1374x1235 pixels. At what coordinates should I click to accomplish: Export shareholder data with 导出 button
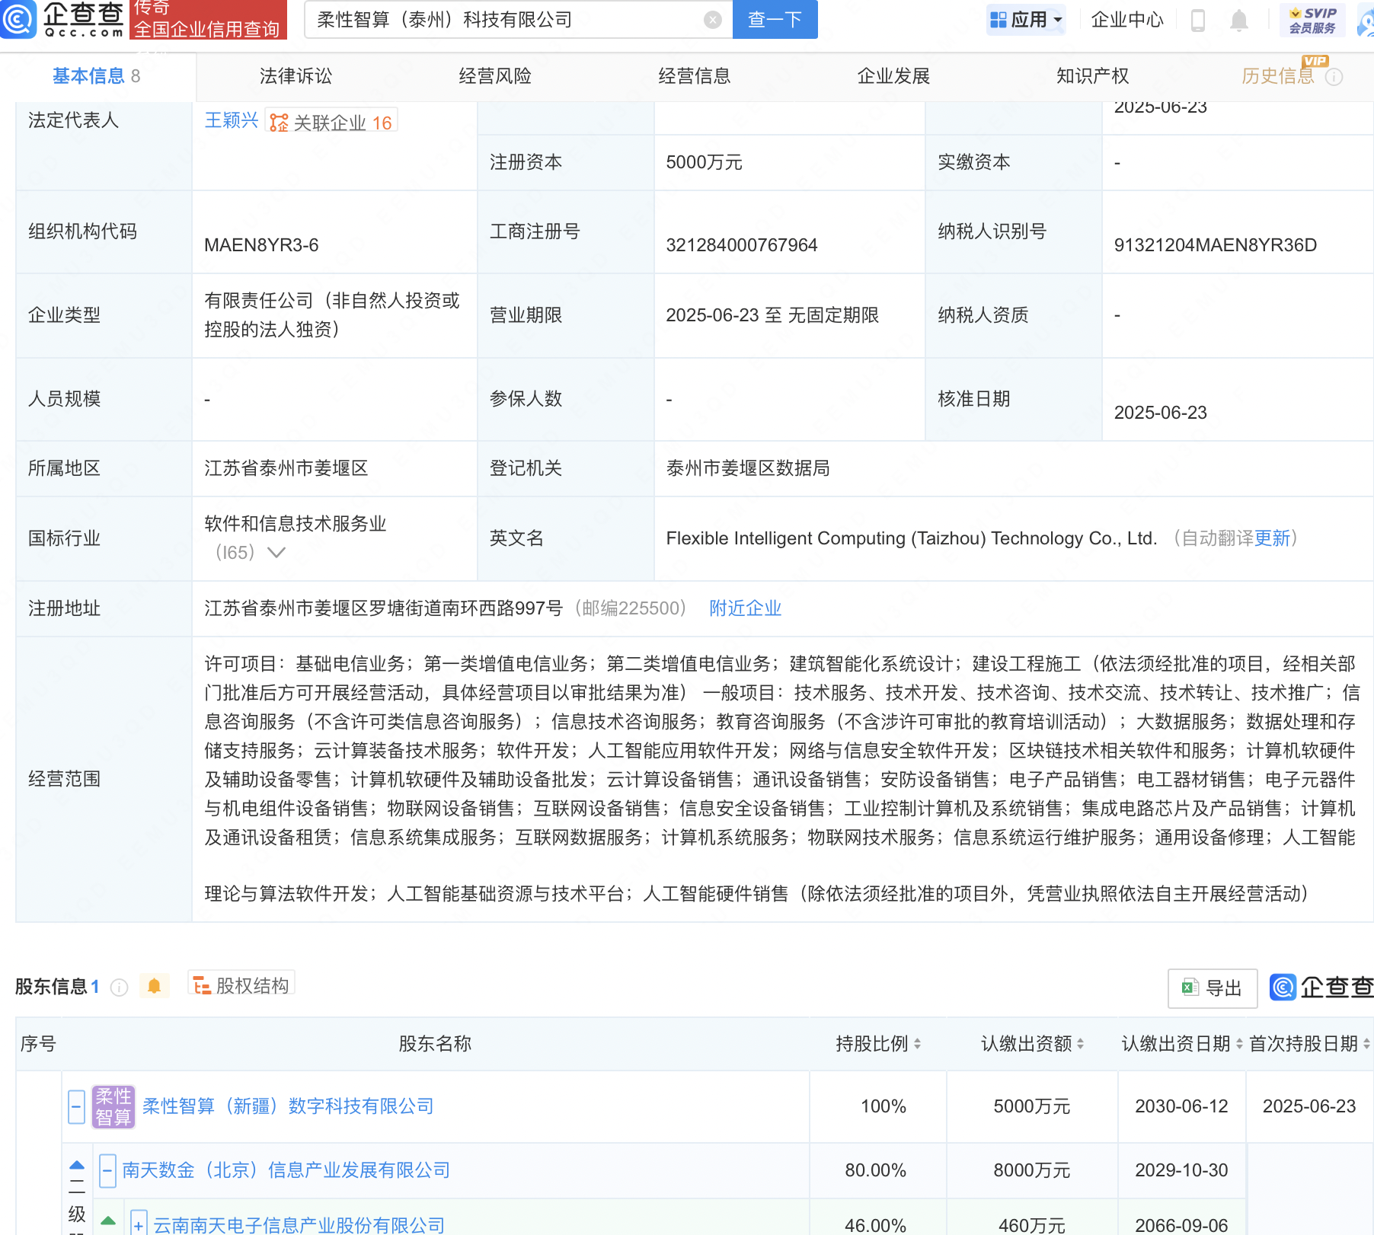pos(1212,988)
